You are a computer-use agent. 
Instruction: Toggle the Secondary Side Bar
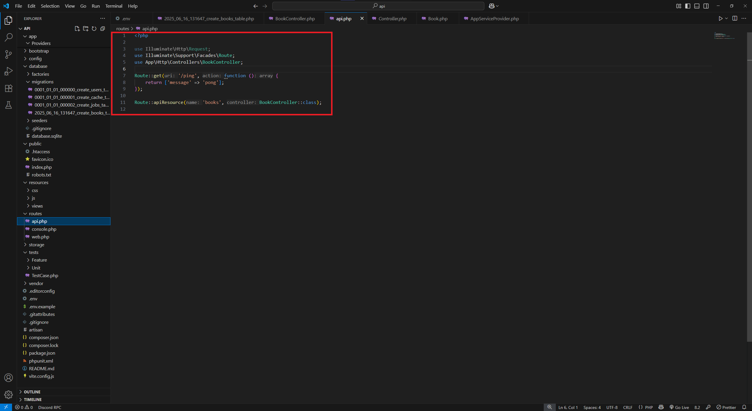(x=706, y=6)
